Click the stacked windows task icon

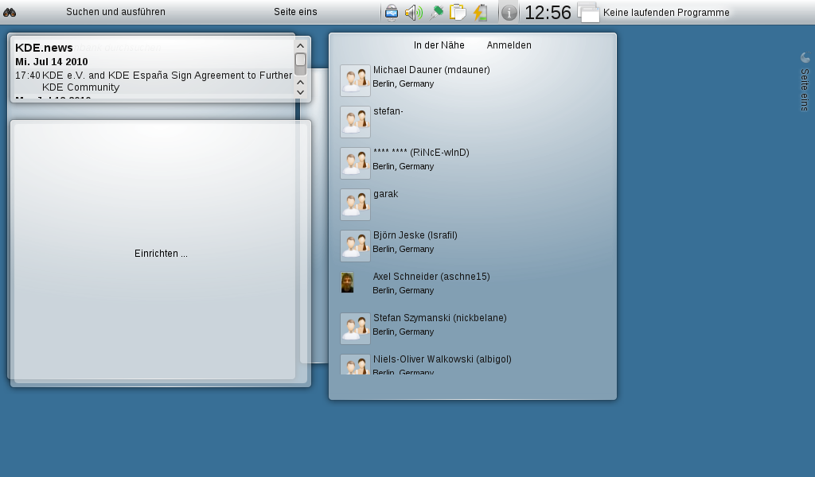588,12
